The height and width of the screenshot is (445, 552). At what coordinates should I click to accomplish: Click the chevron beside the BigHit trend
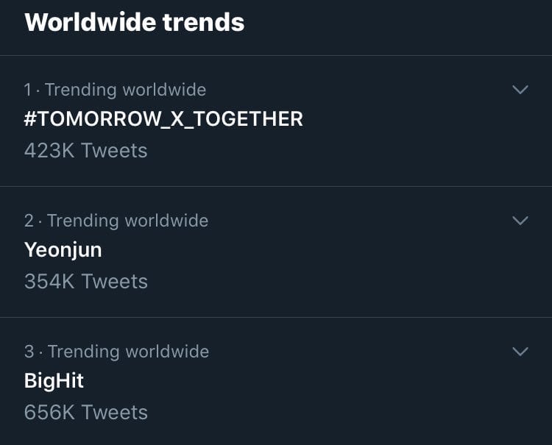[x=520, y=352]
